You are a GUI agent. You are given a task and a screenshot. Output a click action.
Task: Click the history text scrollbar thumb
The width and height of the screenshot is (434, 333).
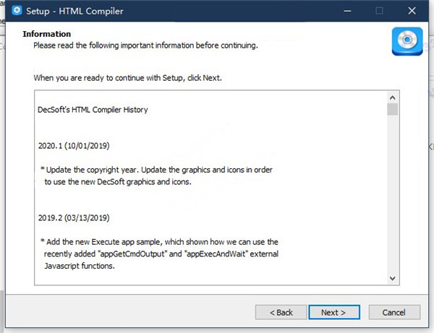point(393,109)
